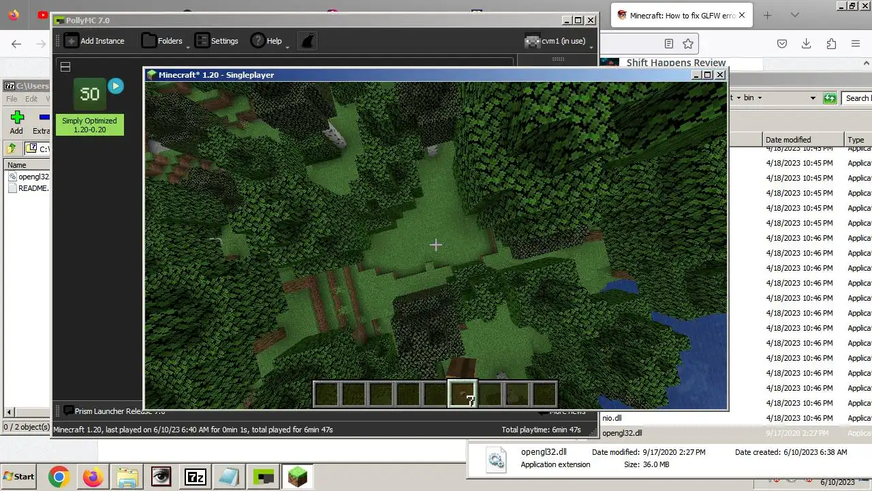Open the File menu in 7-Zip
This screenshot has height=491, width=872.
(12, 99)
